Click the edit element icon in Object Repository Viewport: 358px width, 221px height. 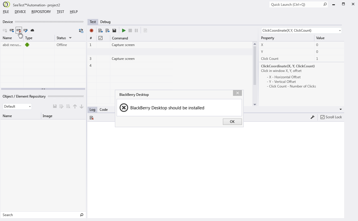pyautogui.click(x=61, y=106)
